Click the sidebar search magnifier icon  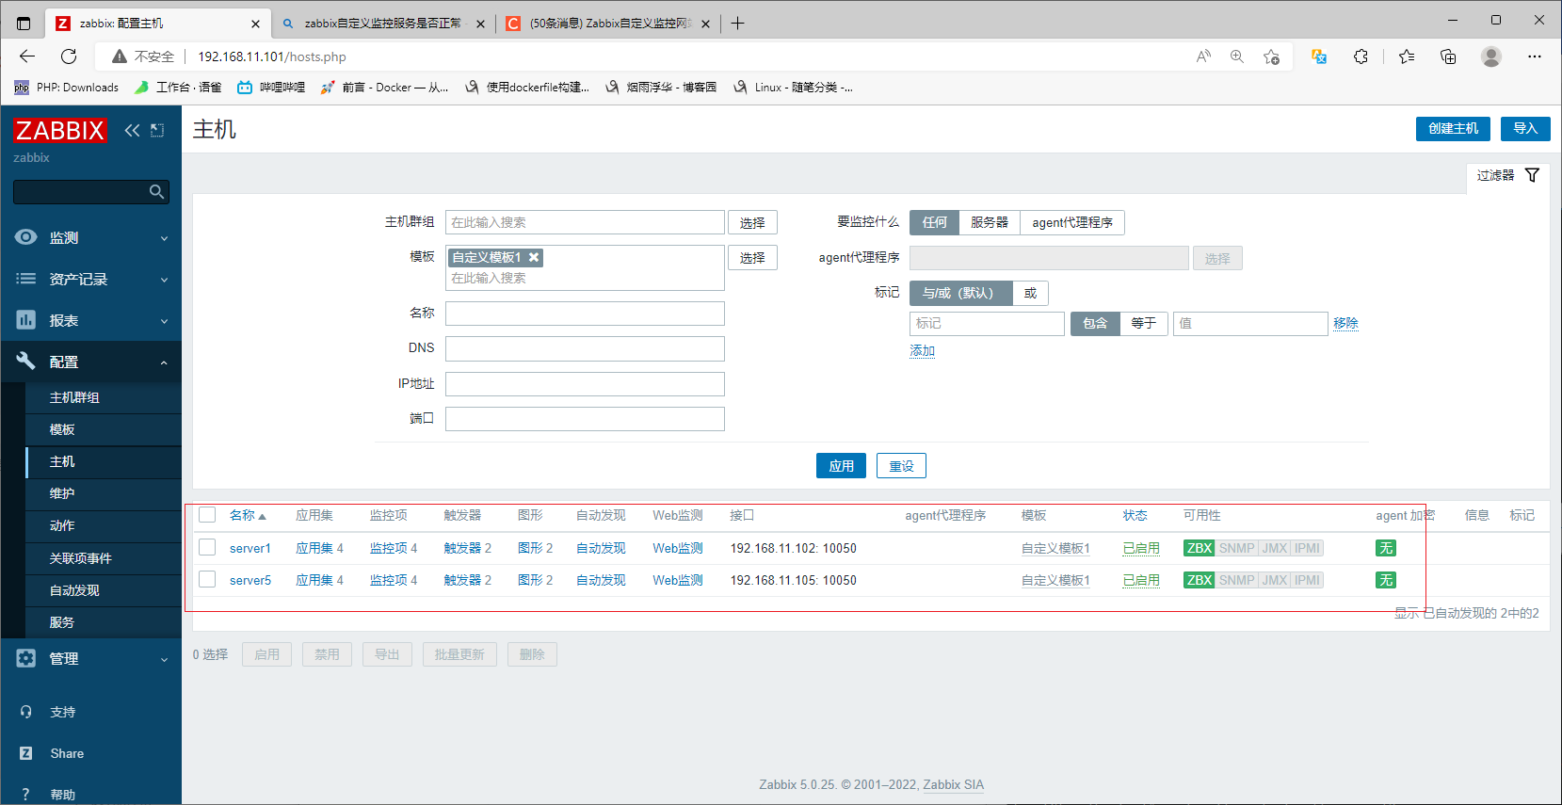click(x=156, y=192)
